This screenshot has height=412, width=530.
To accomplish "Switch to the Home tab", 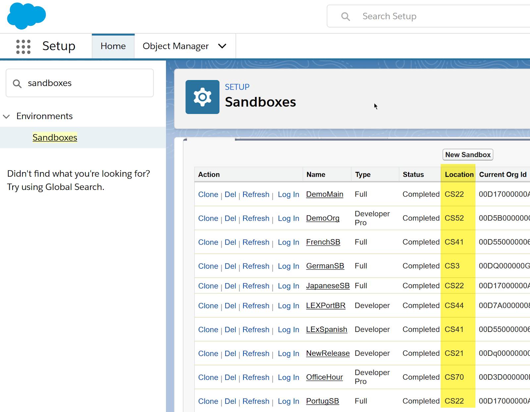I will pos(113,46).
